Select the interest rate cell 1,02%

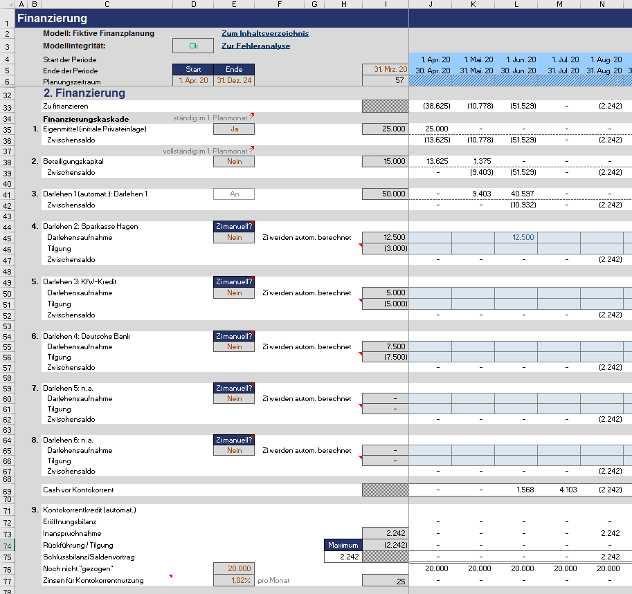(x=234, y=580)
